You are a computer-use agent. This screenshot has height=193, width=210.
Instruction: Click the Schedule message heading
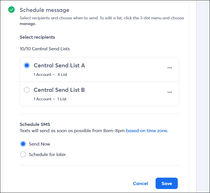click(x=44, y=10)
